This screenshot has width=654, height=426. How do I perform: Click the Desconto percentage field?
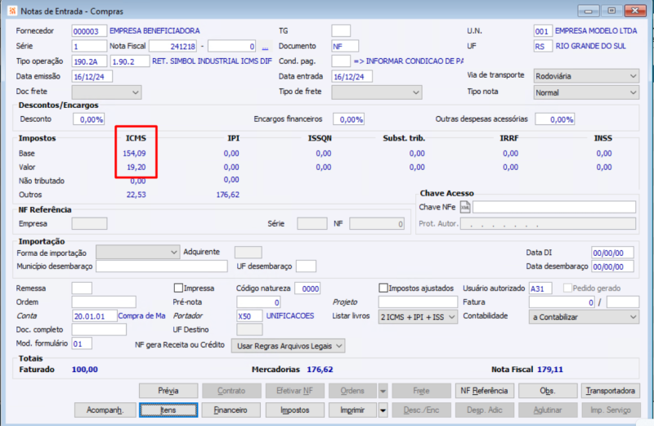pyautogui.click(x=89, y=119)
